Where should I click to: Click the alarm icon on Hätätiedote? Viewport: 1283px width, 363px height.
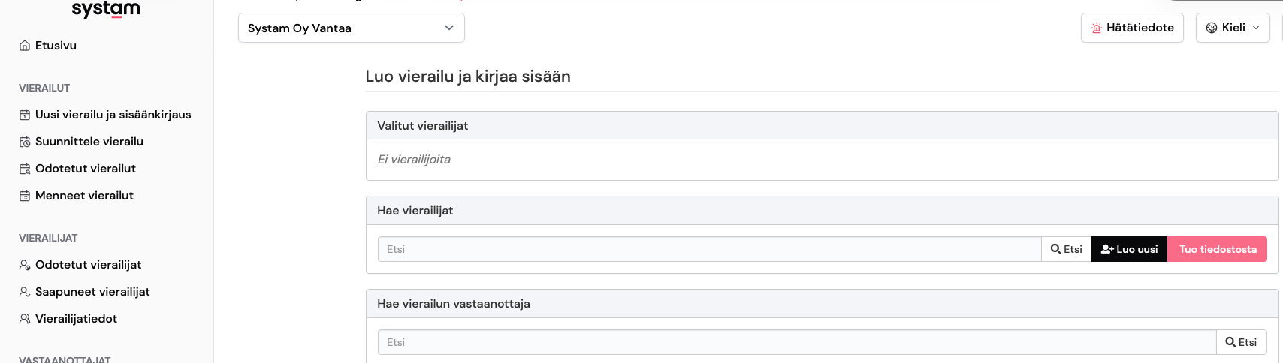click(1097, 28)
